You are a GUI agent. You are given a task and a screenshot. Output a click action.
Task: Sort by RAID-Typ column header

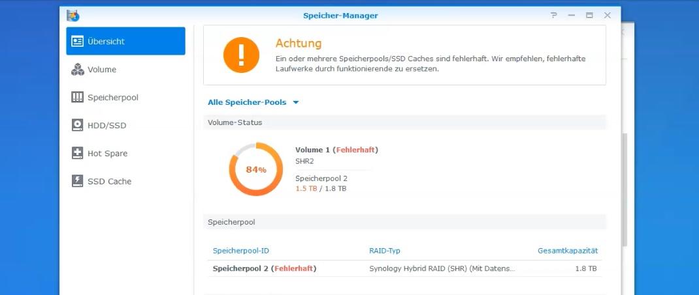(385, 251)
